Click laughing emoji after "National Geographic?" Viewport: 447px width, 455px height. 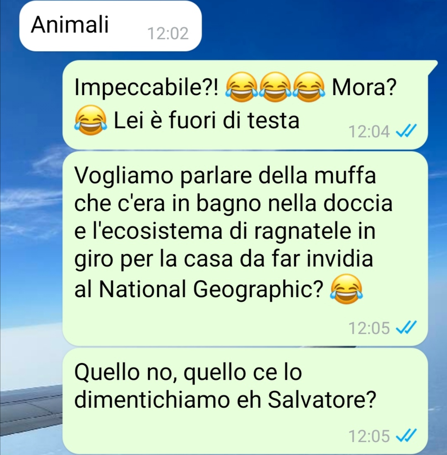[346, 289]
